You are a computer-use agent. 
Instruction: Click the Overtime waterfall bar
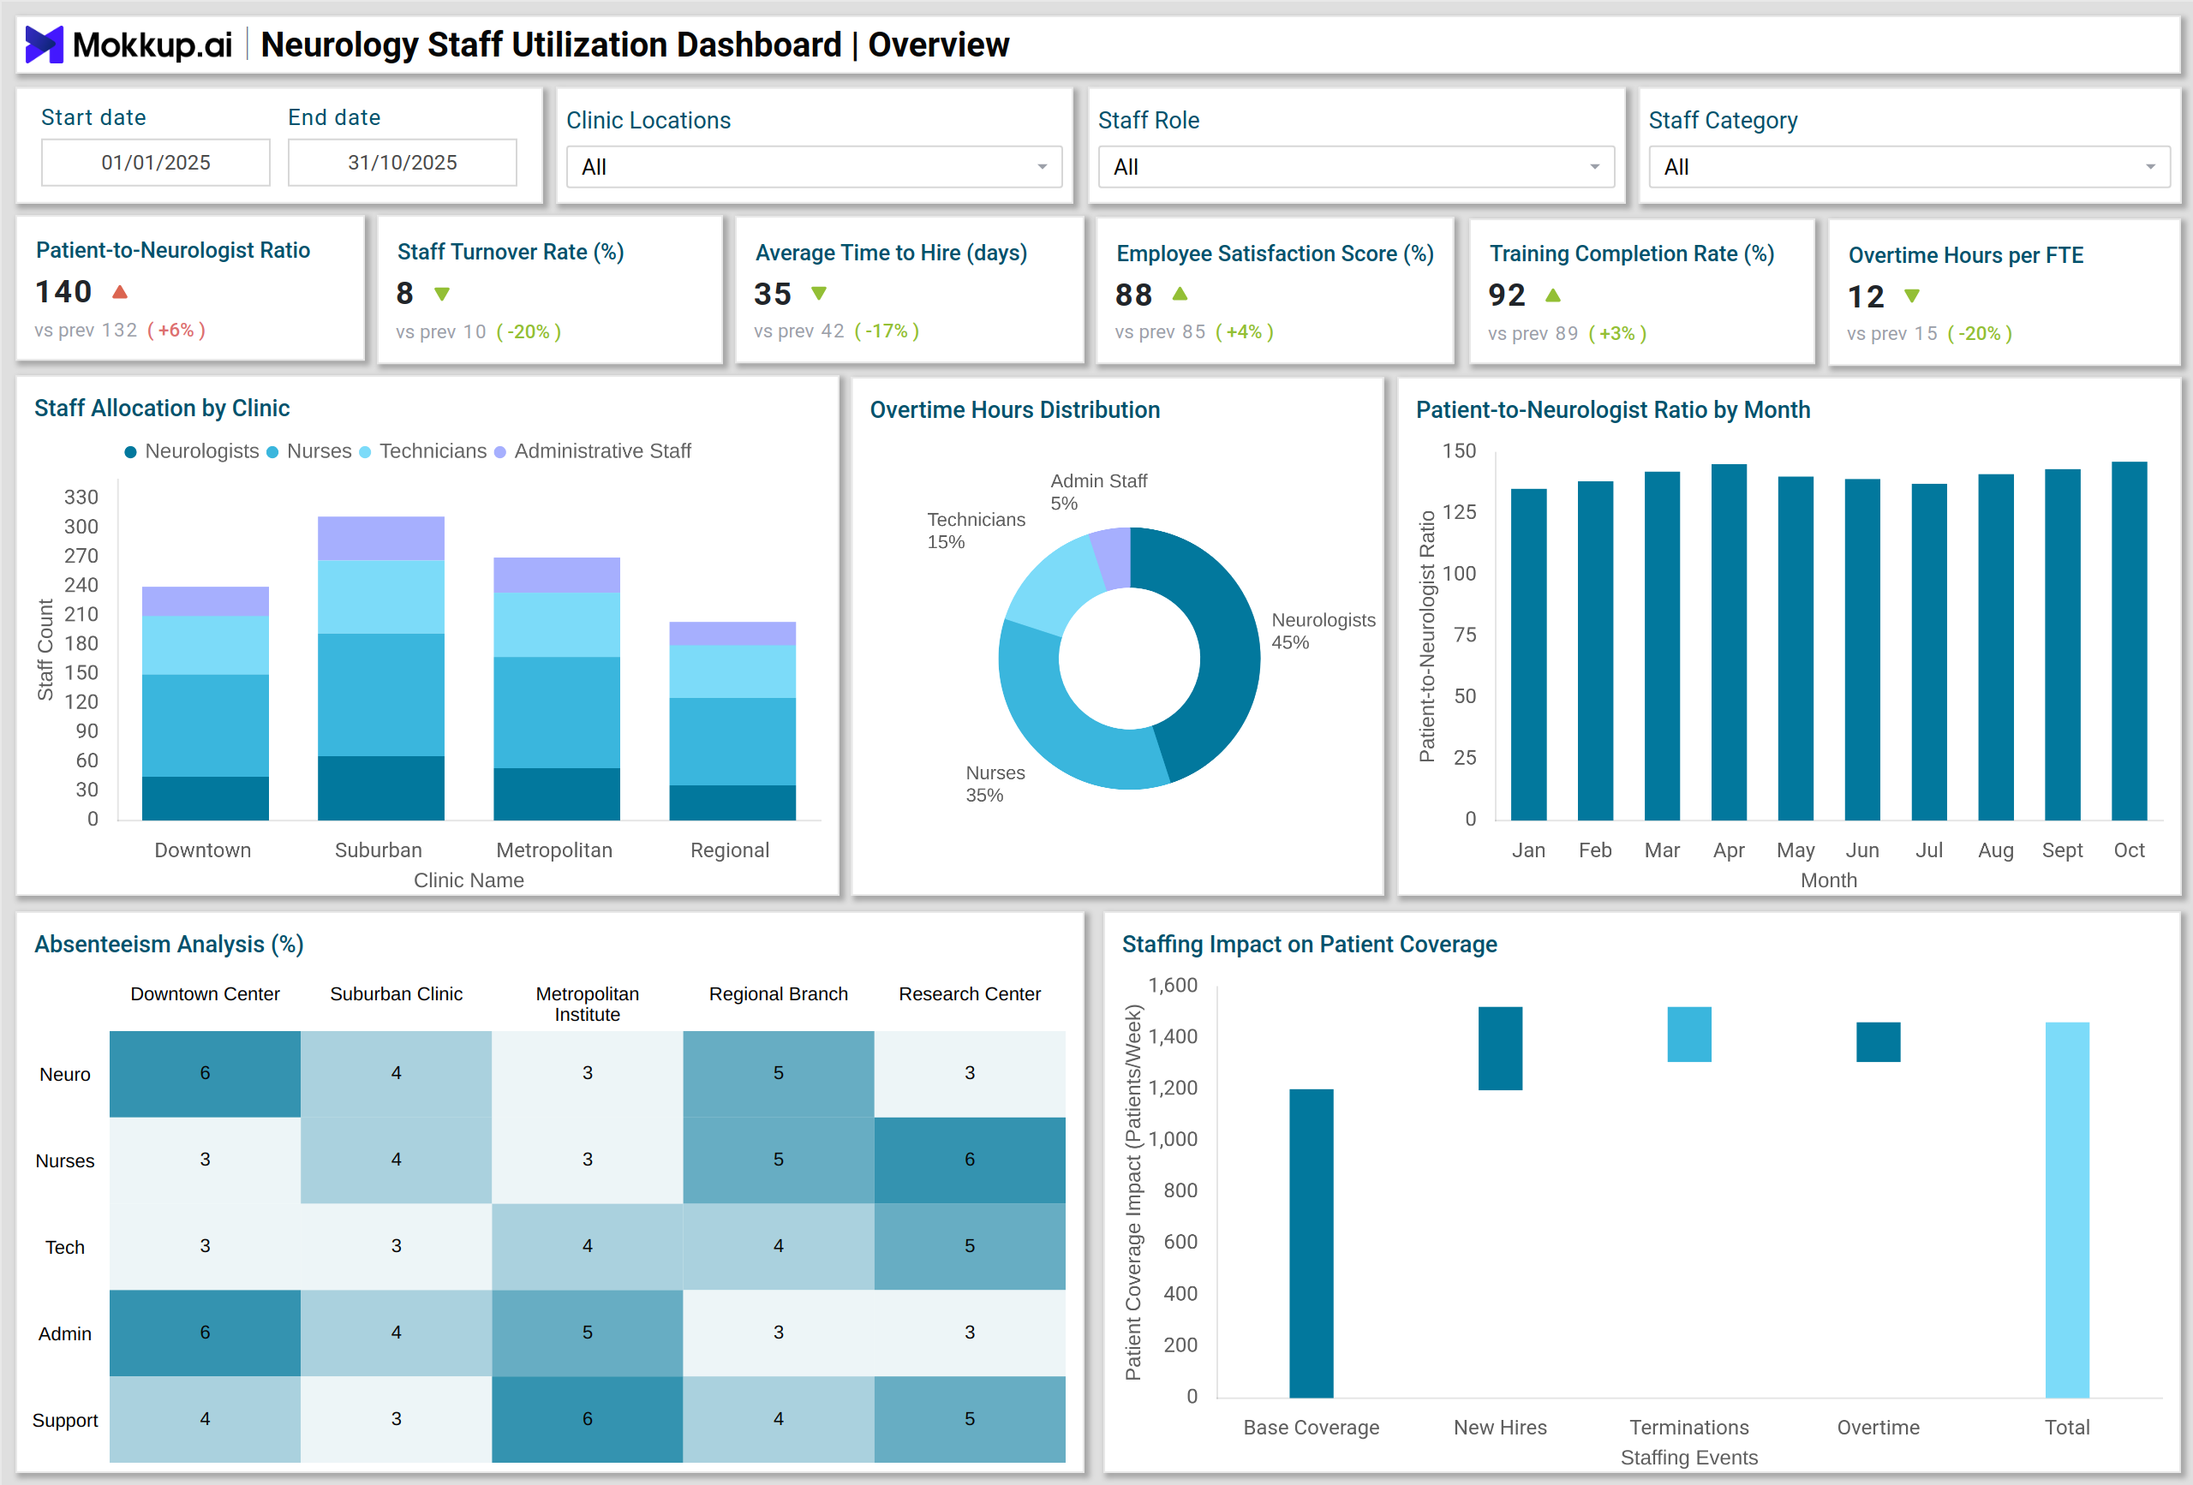(x=1878, y=1041)
